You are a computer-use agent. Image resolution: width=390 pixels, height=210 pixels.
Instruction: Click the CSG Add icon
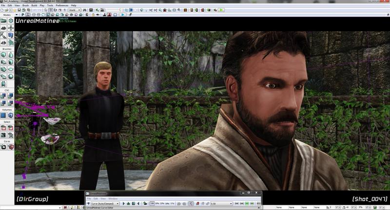point(3,95)
